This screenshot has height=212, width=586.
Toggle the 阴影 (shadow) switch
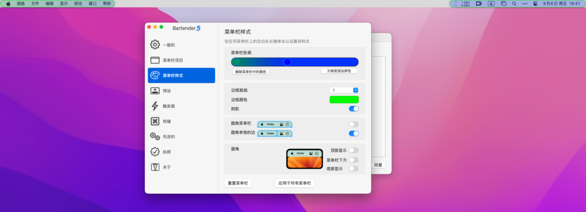(x=354, y=109)
